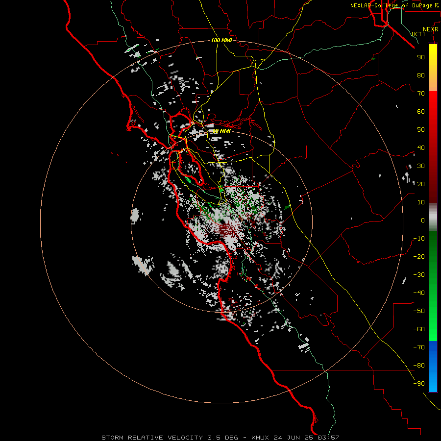Viewport: 441px width, 441px height.
Task: Click the positive 20 scale value
Action: tap(421, 184)
